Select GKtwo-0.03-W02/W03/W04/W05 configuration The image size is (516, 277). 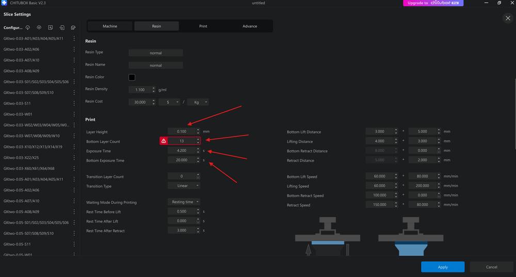36,125
